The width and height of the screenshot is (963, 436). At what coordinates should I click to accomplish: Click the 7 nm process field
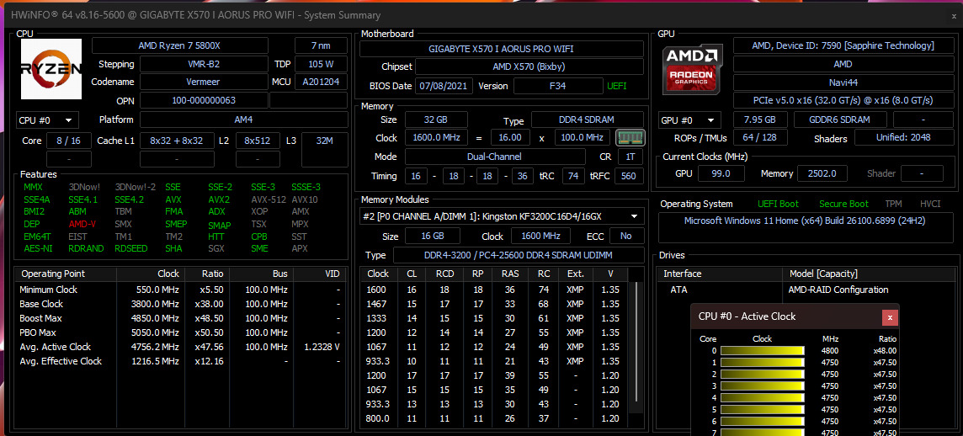pyautogui.click(x=322, y=45)
